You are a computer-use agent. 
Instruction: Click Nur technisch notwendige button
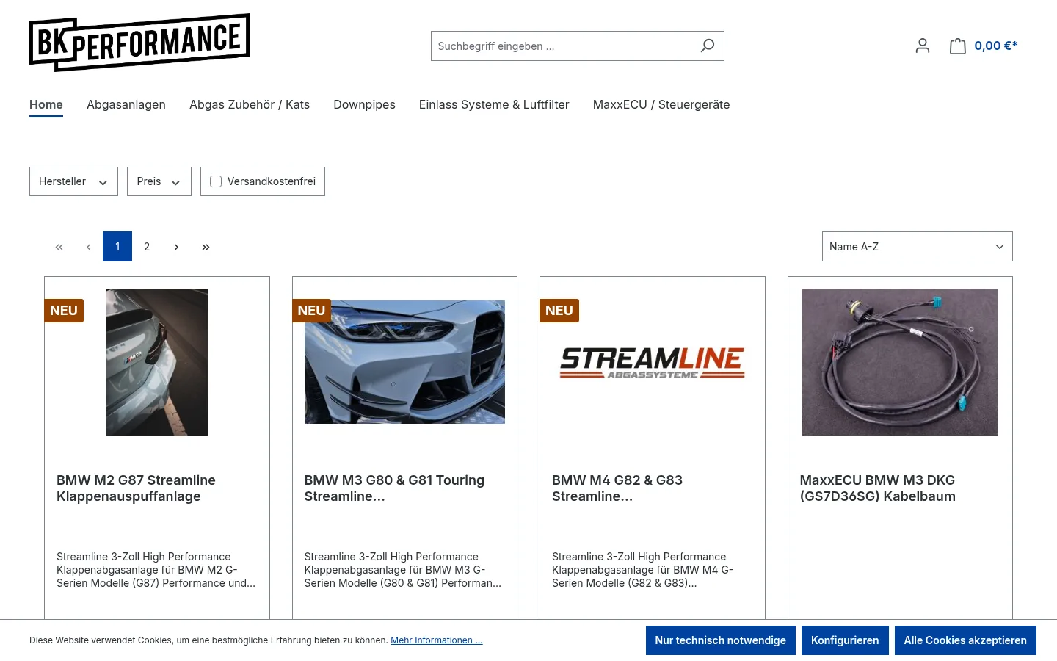(721, 640)
